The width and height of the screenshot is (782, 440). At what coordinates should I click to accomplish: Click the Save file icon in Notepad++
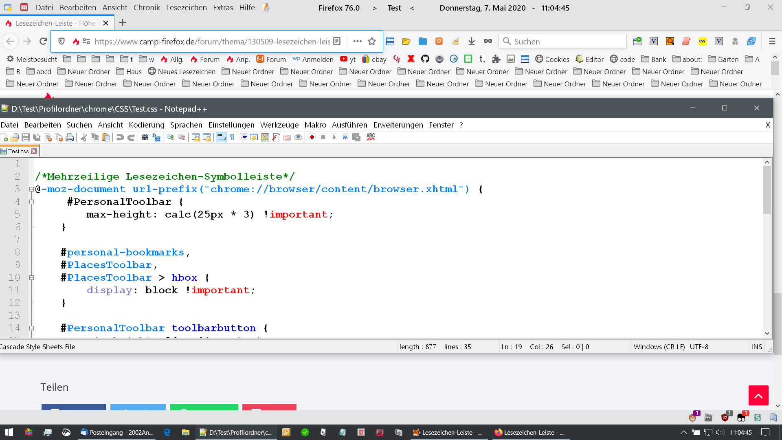click(26, 137)
